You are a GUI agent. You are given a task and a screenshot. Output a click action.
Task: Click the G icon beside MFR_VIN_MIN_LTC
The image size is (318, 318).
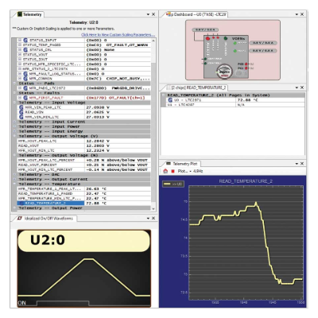point(21,117)
